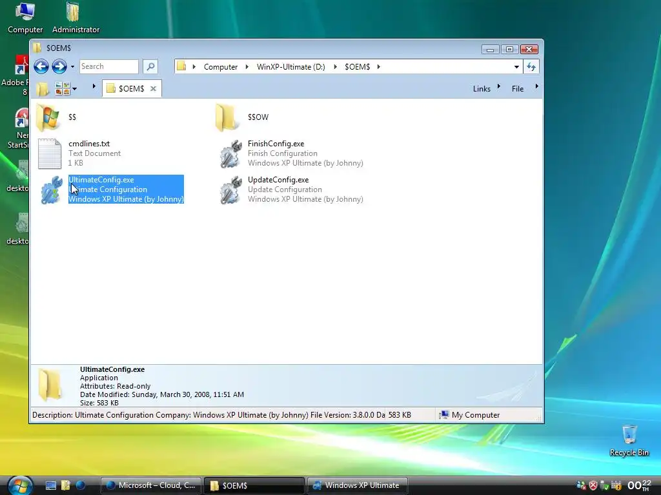Click the $$ folder name
Viewport: 661px width, 495px height.
[72, 117]
